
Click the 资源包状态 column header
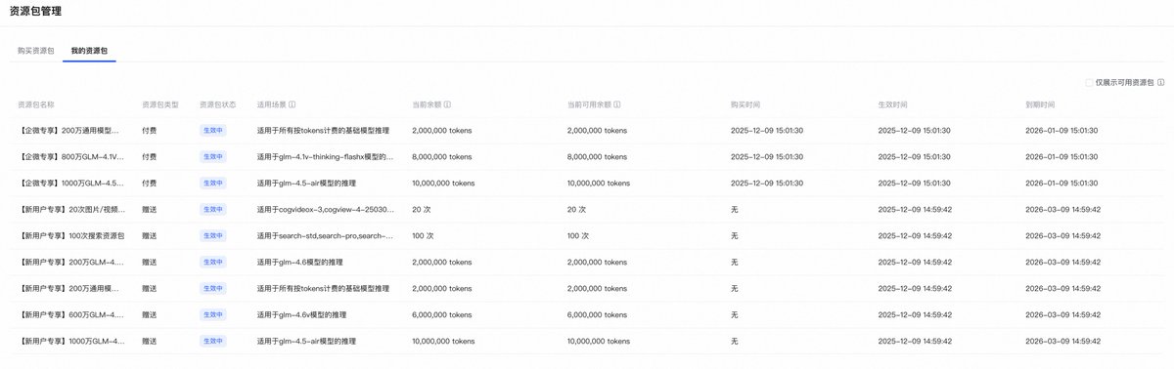coord(218,104)
